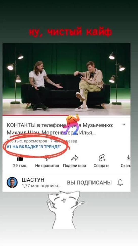The height and width of the screenshot is (246, 138).
Task: Click the Поделиться label
Action: [74, 166]
